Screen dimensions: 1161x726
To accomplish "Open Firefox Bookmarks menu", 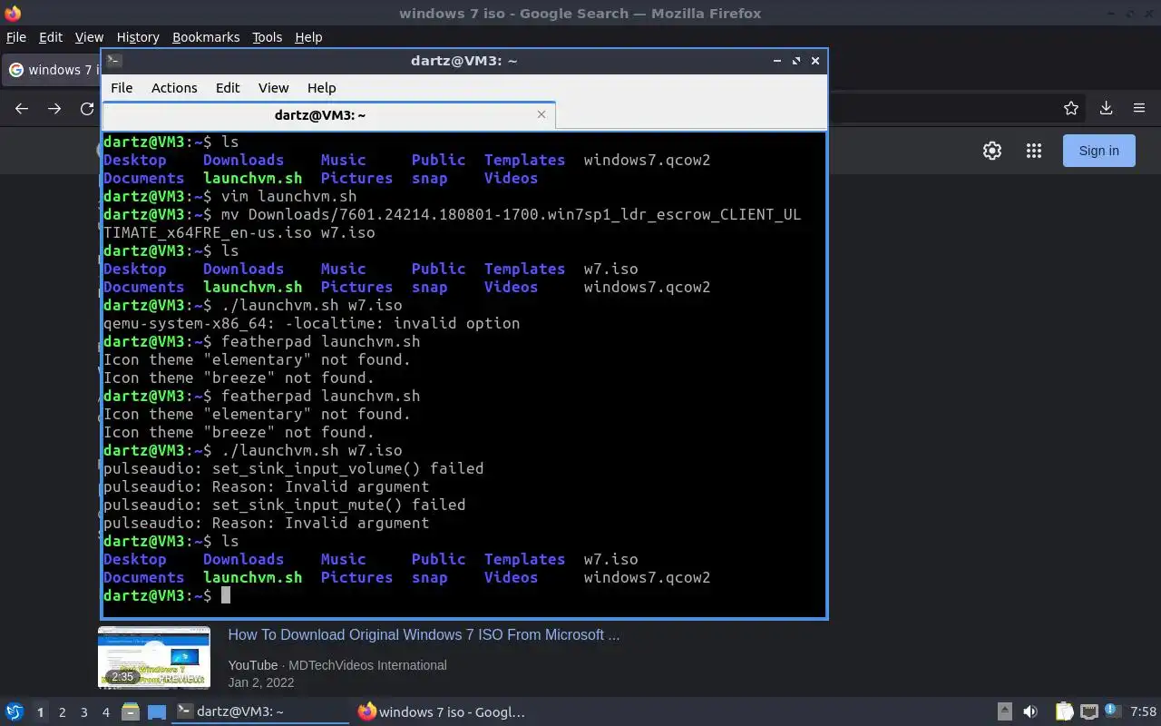I will 206,37.
